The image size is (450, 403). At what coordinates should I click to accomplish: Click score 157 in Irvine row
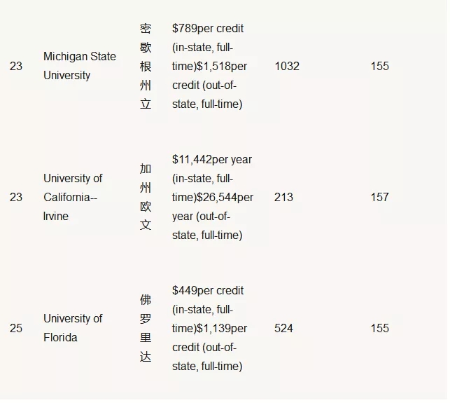pyautogui.click(x=380, y=197)
